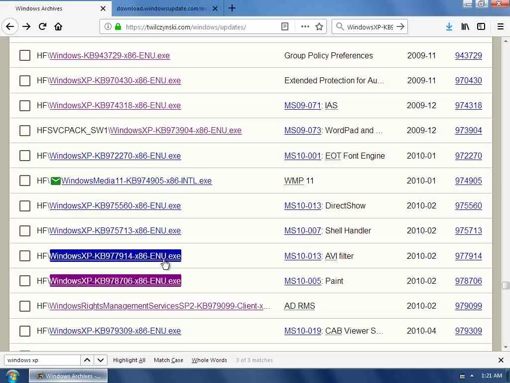Open the MS09-071 bulletin link
This screenshot has height=383, width=510.
(302, 106)
